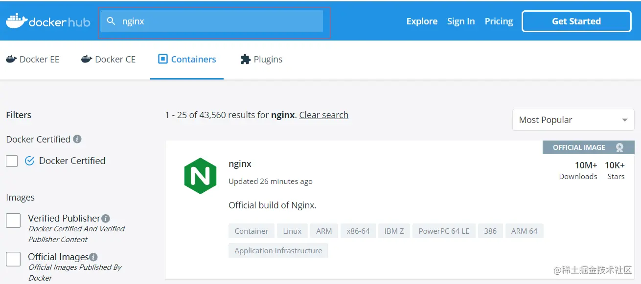Check the Verified Publisher filter
641x284 pixels.
click(x=13, y=221)
